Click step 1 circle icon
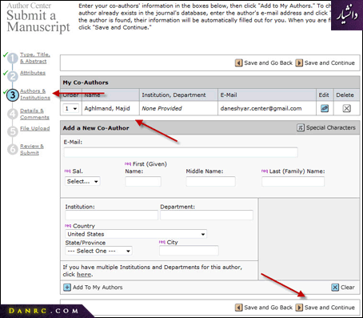 click(13, 58)
